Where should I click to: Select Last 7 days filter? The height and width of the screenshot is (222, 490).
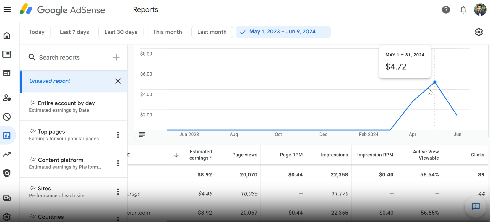point(74,32)
